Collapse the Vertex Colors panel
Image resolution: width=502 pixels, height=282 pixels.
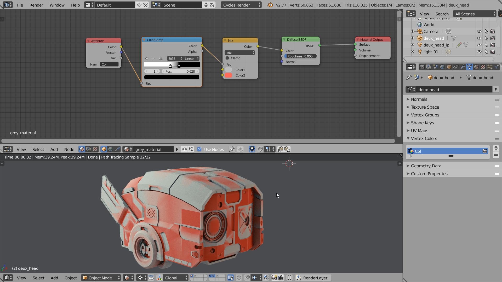(424, 138)
